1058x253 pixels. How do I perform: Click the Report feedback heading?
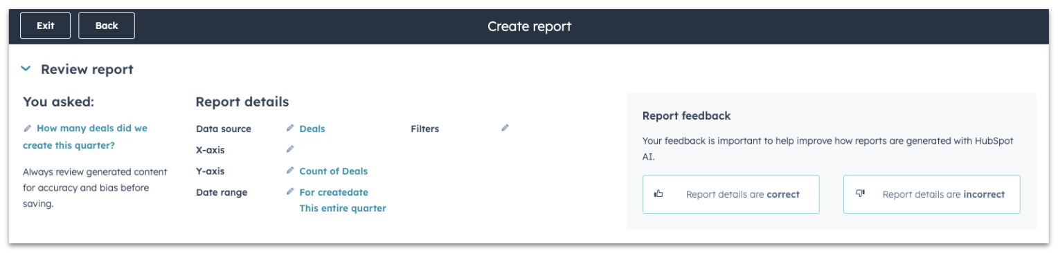687,115
